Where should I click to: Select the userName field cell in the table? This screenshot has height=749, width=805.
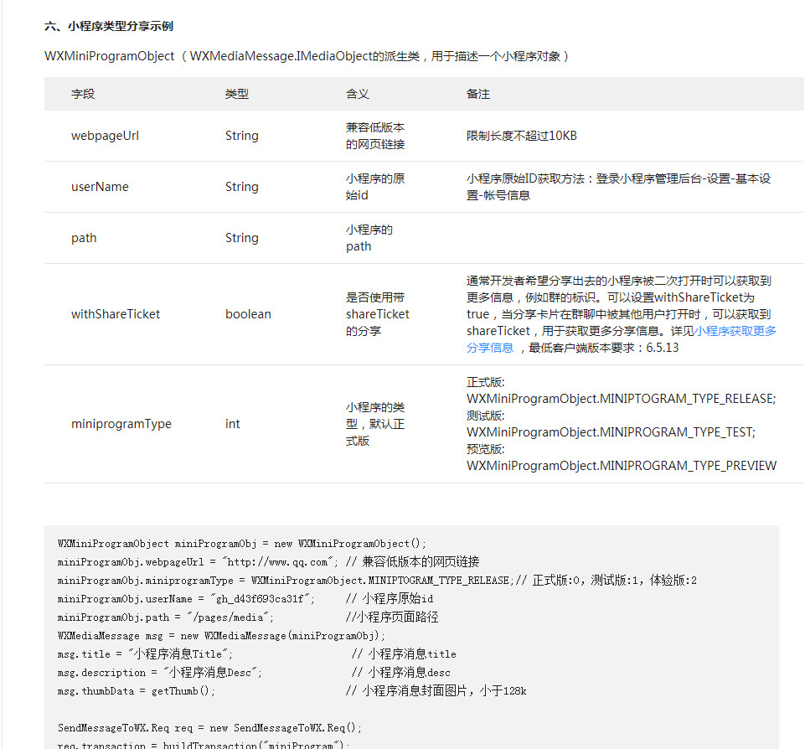click(x=101, y=186)
